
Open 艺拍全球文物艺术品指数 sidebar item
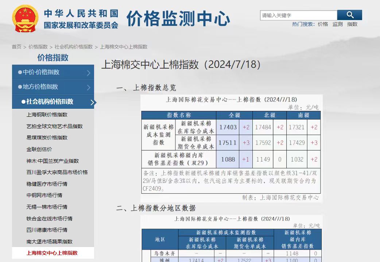click(54, 126)
